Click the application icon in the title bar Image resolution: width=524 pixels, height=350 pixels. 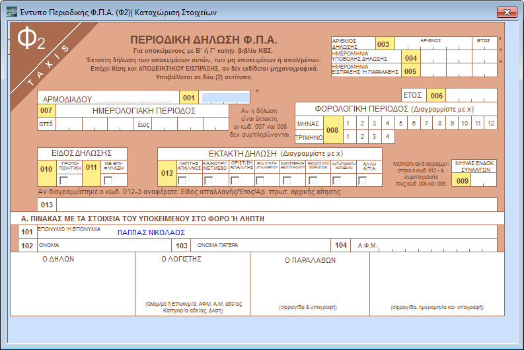pyautogui.click(x=11, y=12)
